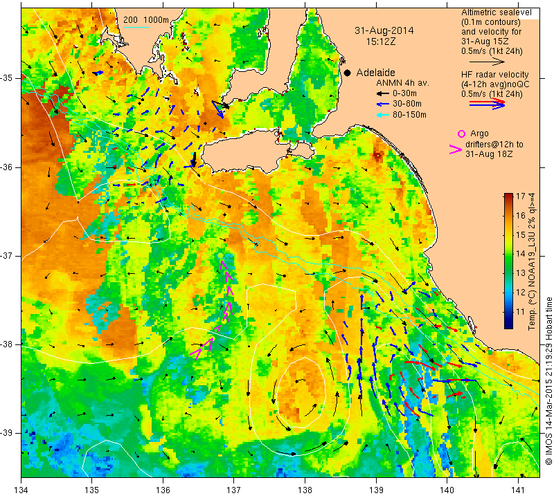Click the black Adelaide city marker dot

[348, 73]
